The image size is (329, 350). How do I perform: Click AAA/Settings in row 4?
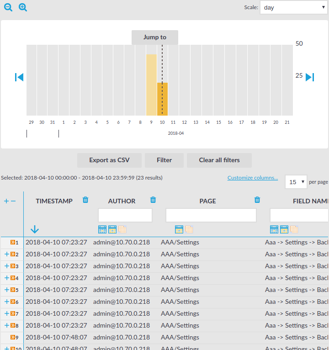click(180, 278)
